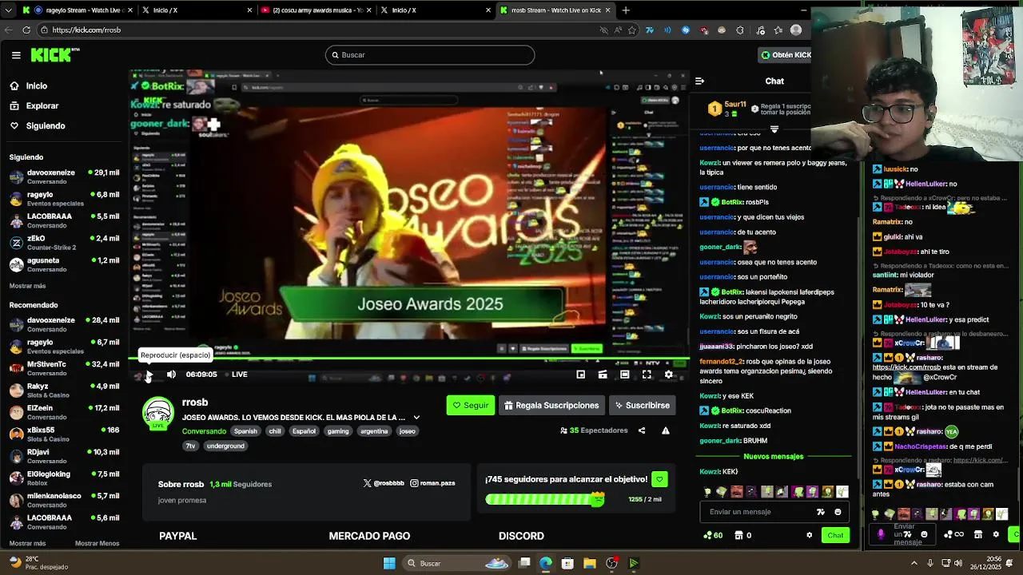Click the Suscribirse button
The image size is (1023, 575).
click(642, 406)
